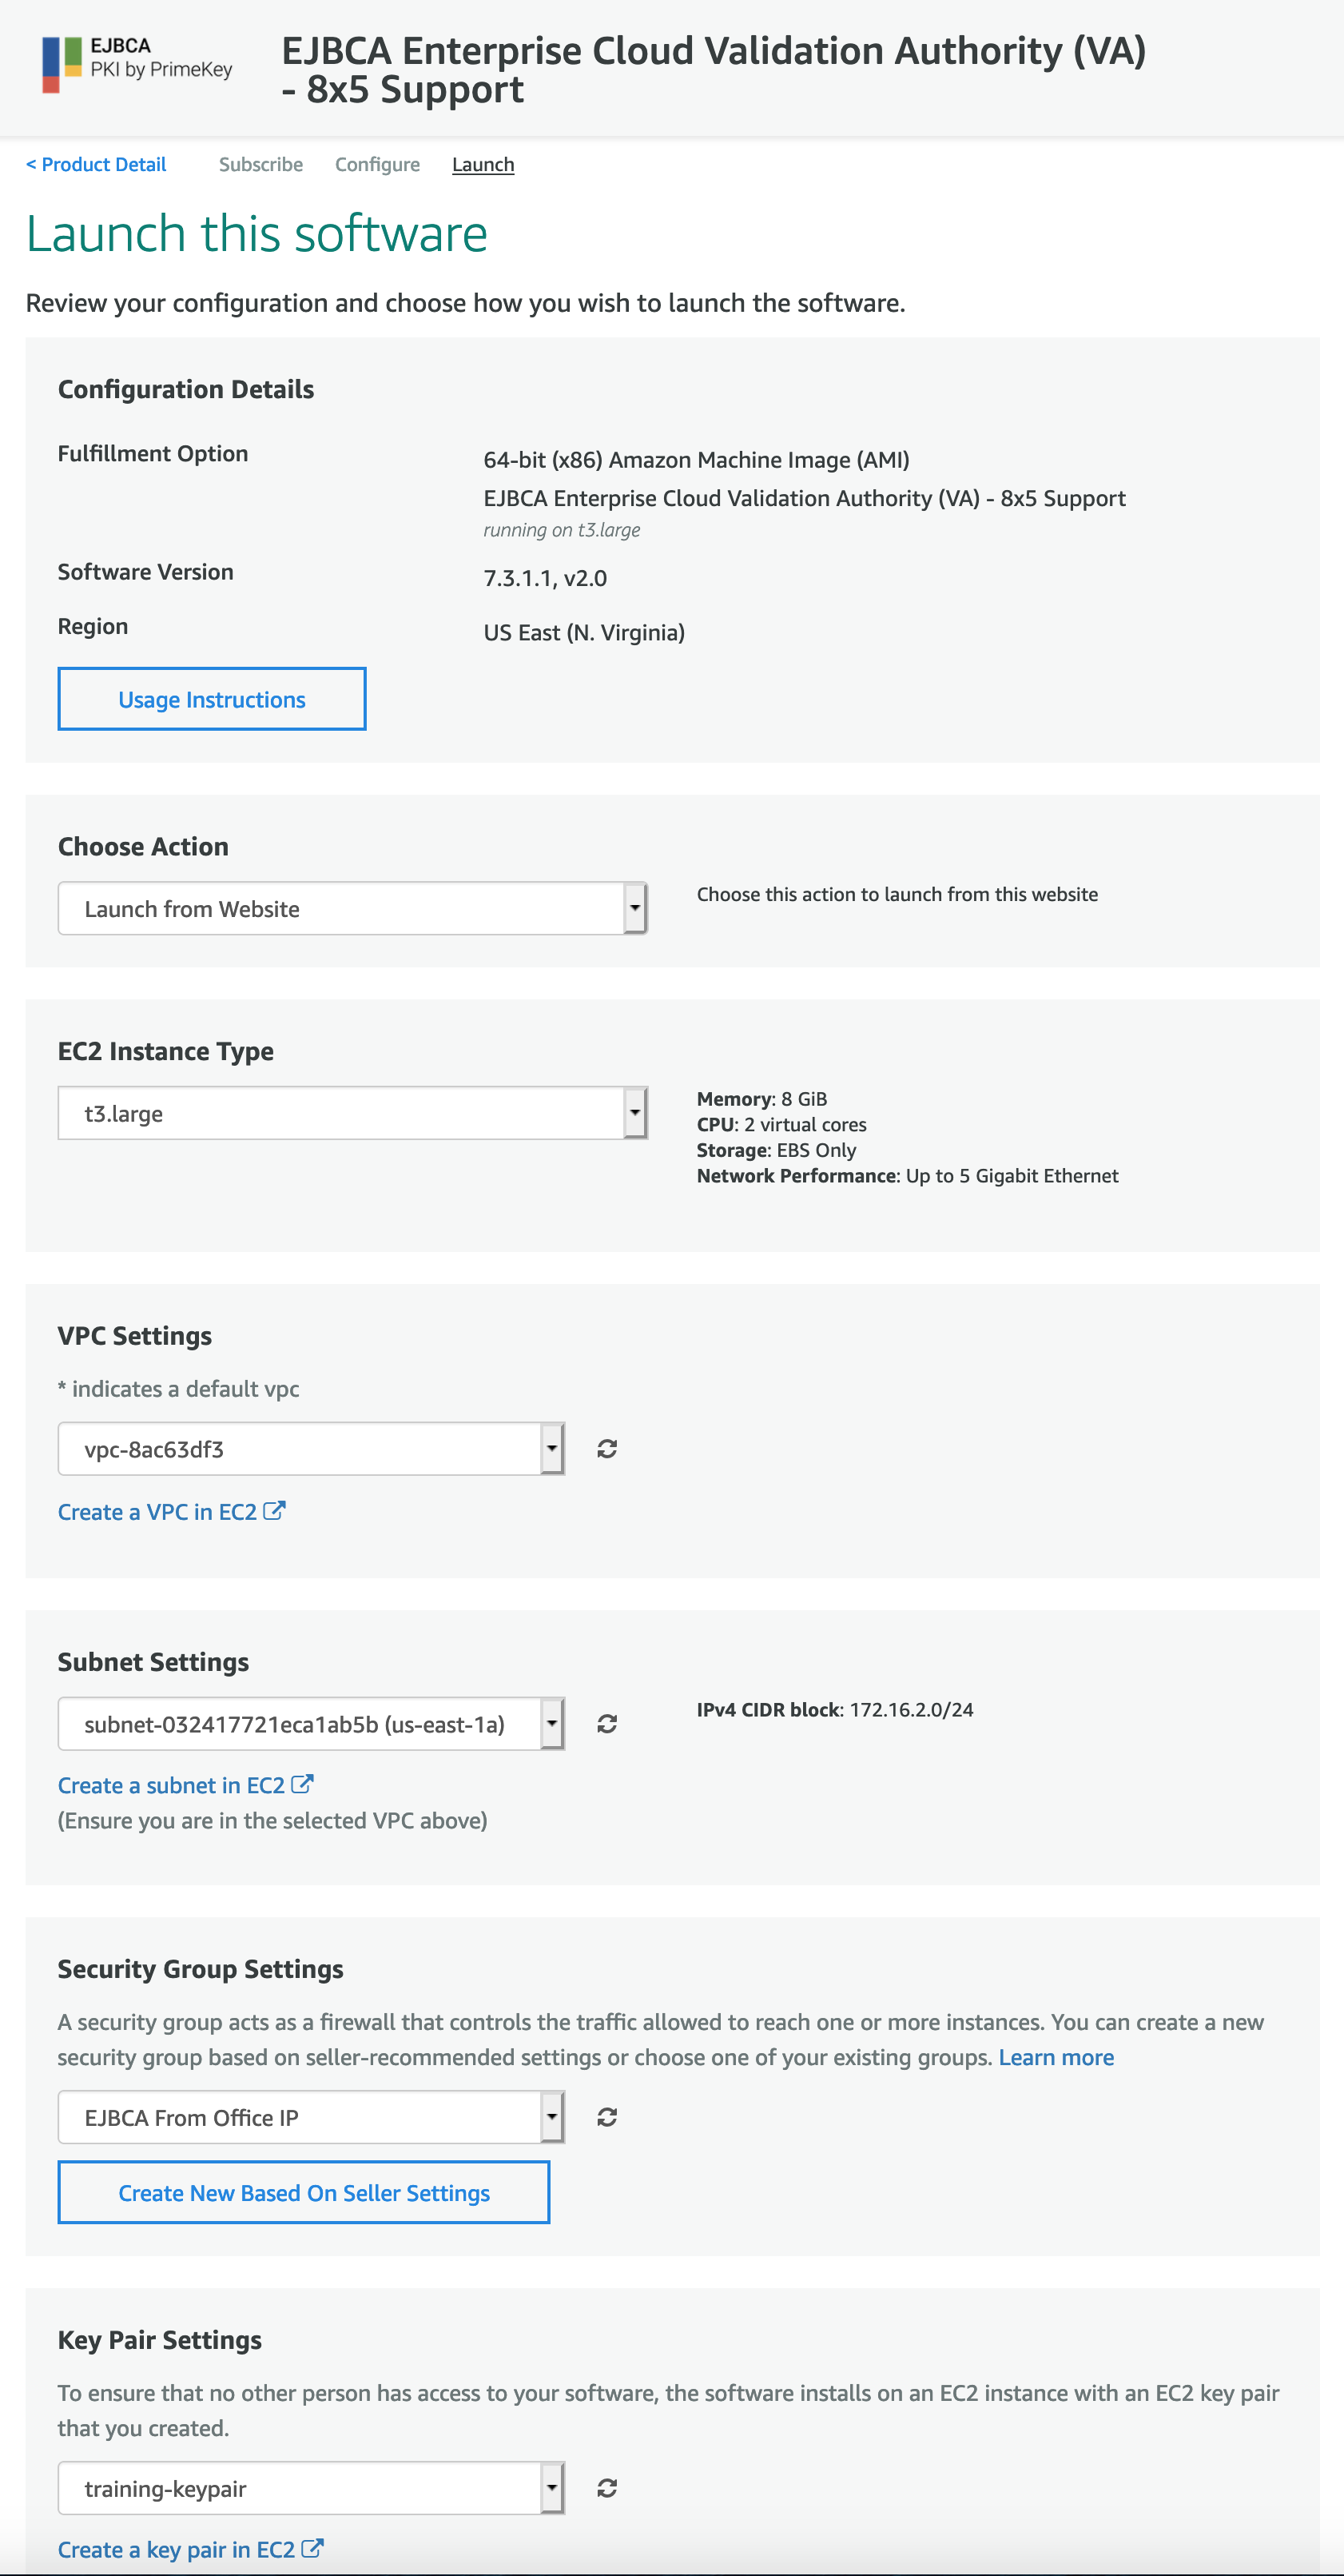Click external link icon beside Create a key pair

point(312,2548)
